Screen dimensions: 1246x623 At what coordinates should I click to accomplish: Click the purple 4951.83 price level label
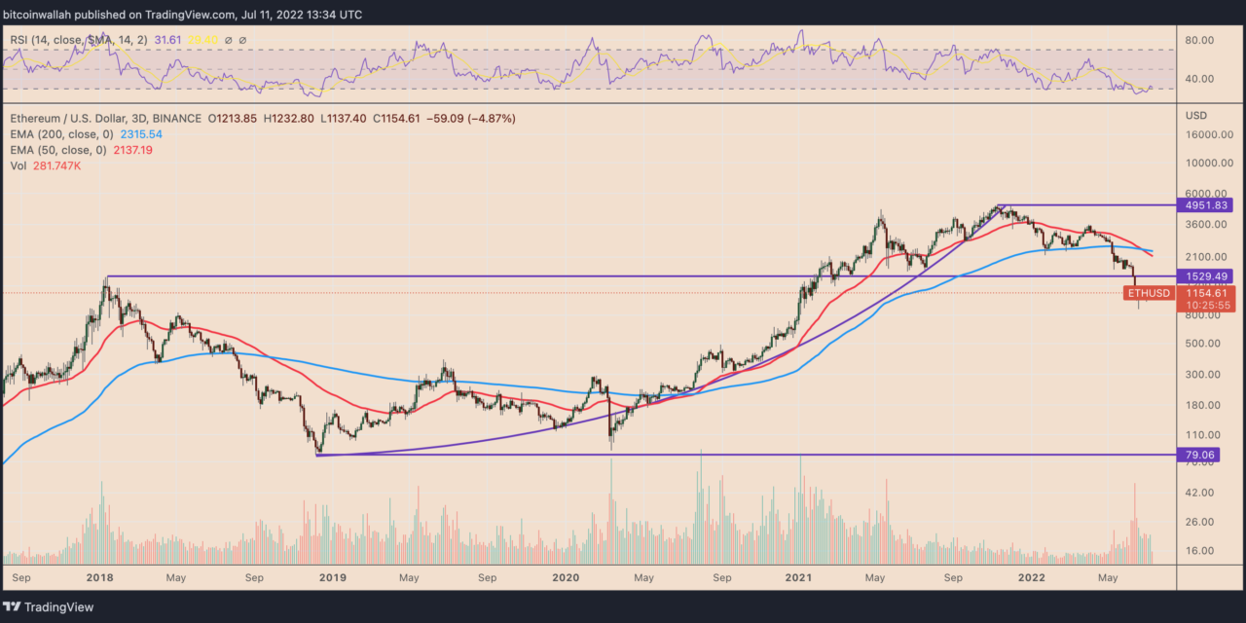(1205, 204)
